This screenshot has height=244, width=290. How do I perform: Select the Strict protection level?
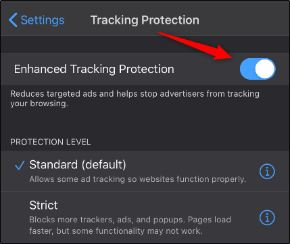pyautogui.click(x=145, y=218)
